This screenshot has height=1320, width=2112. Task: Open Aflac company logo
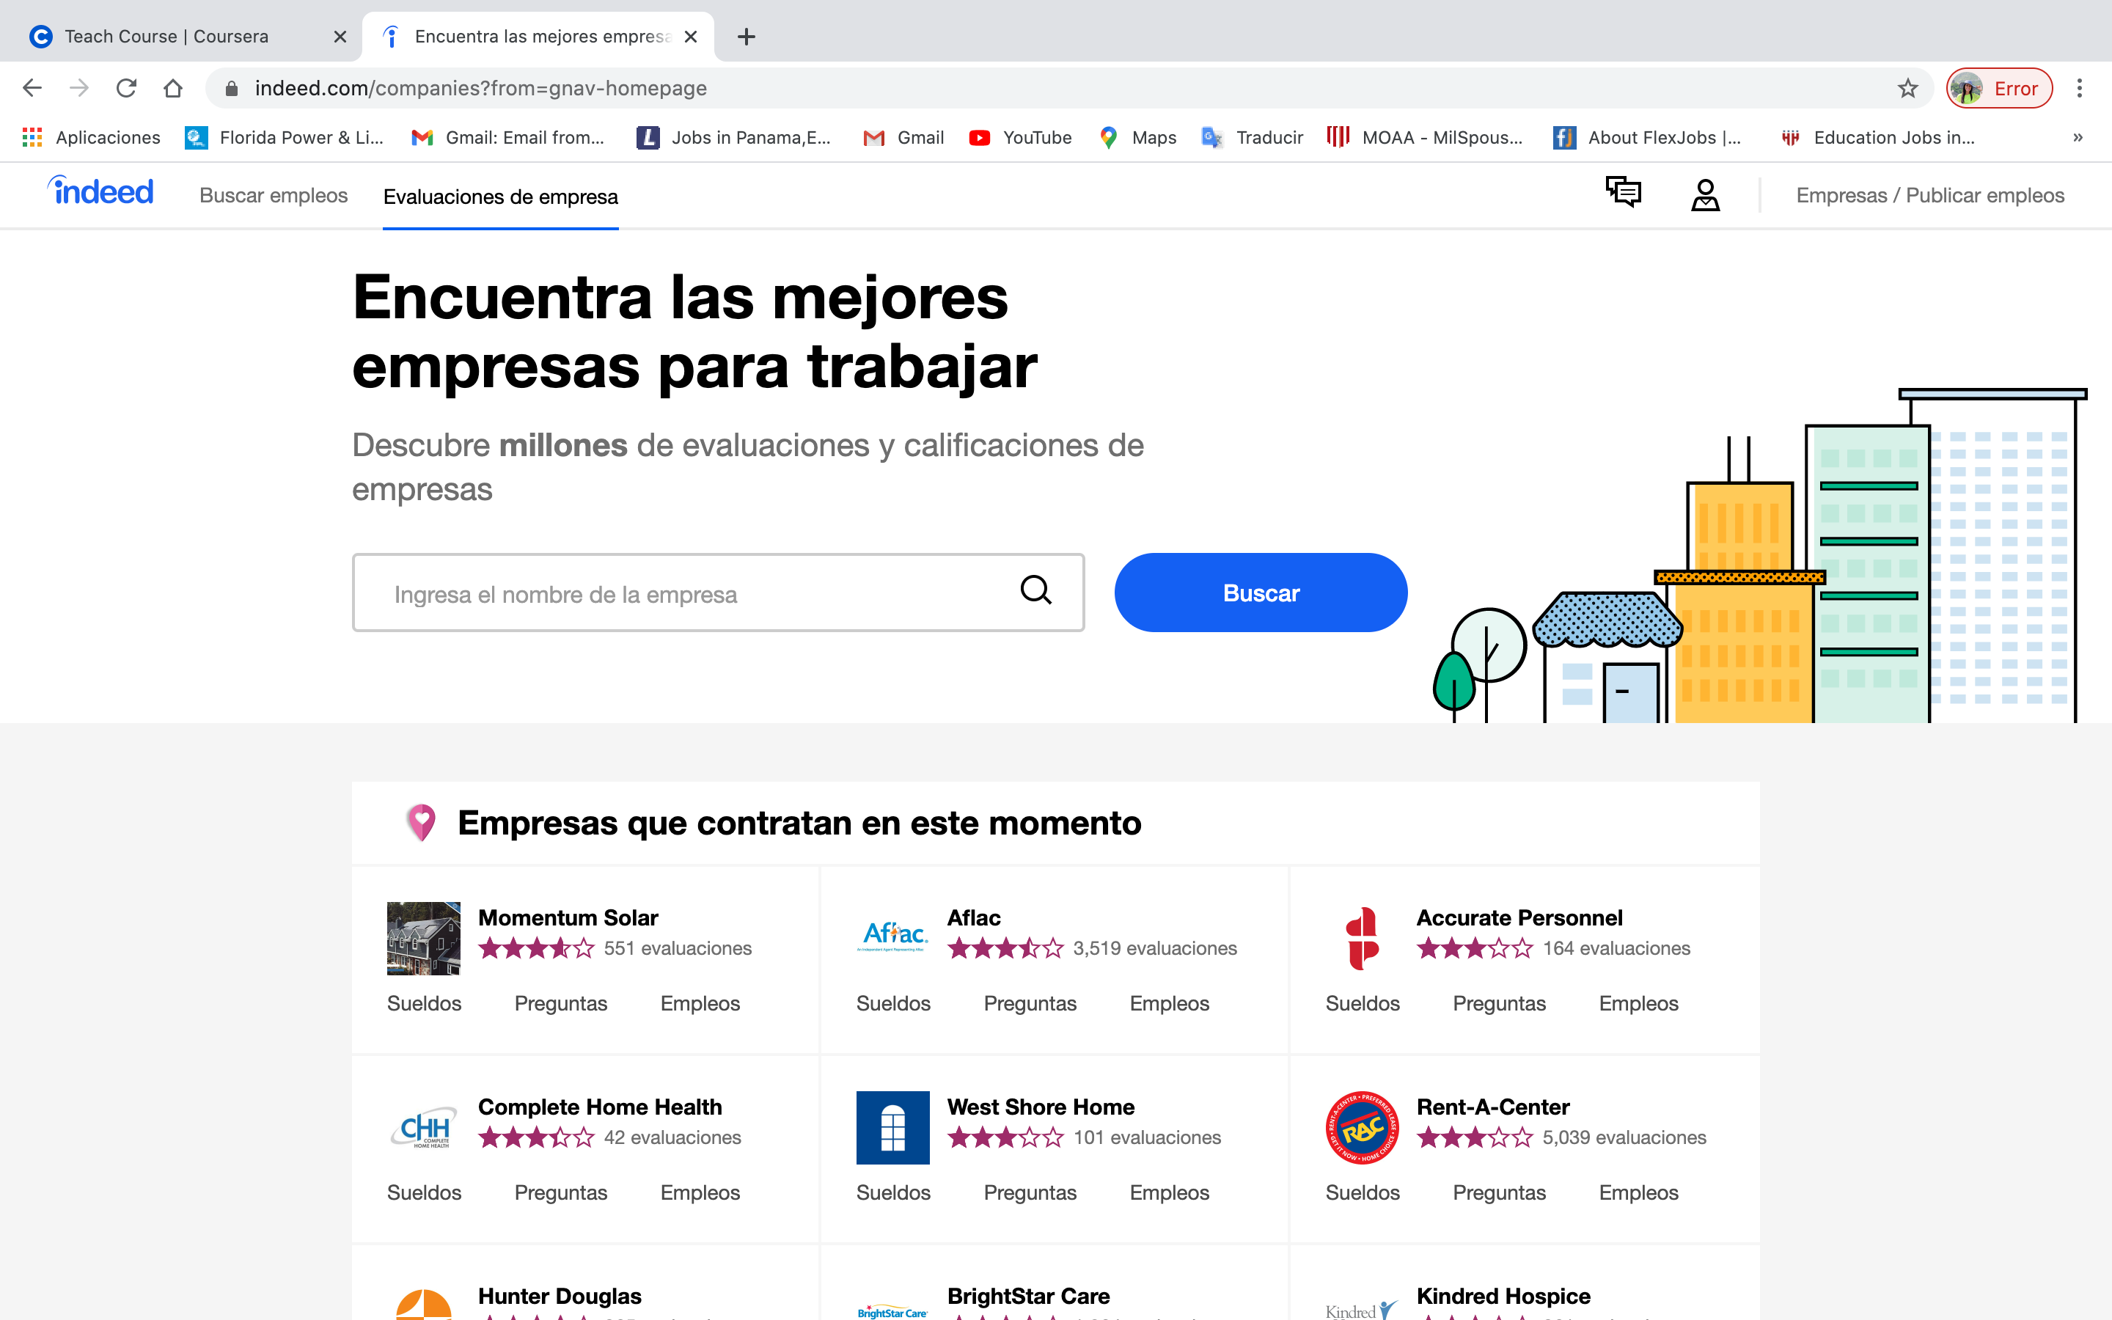[x=892, y=936]
